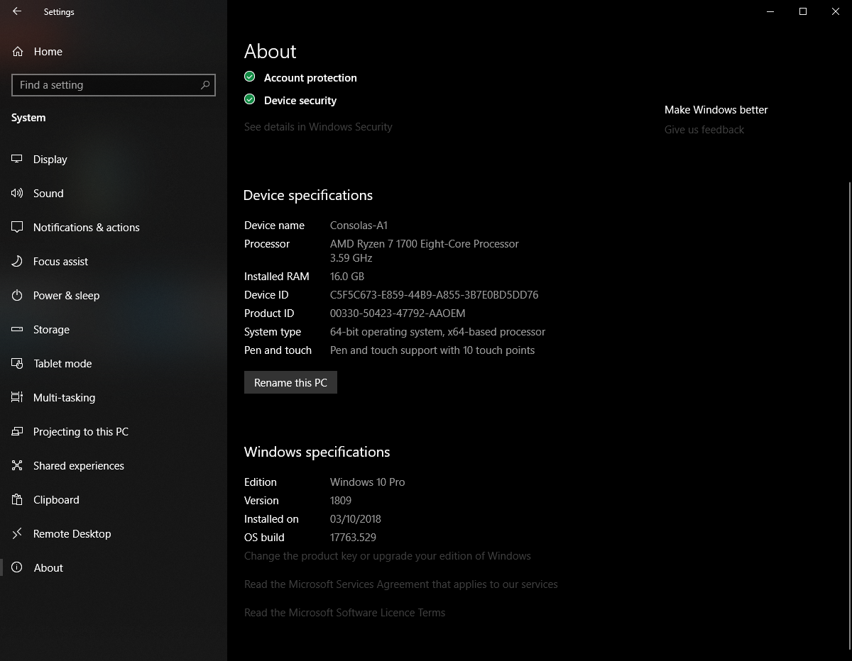
Task: Click the search magnifier icon
Action: tap(205, 85)
